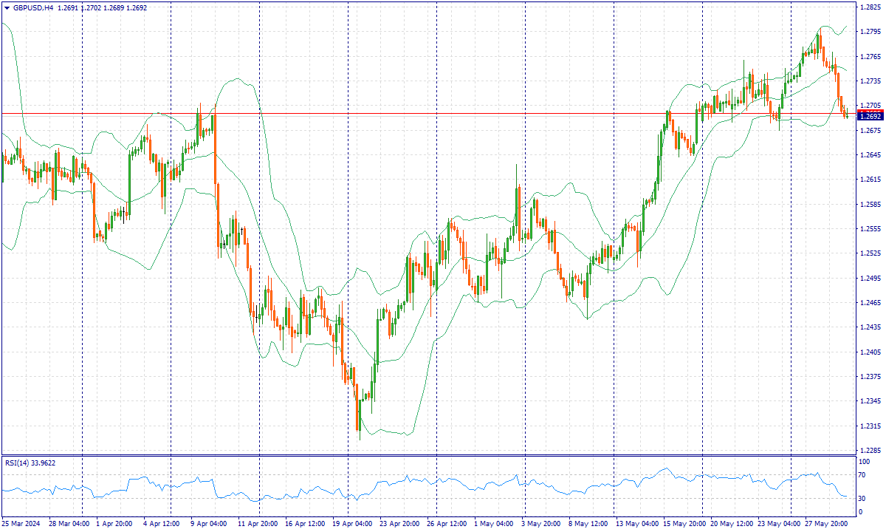Click the 19 Apr 04:00 time label
Viewport: 886px width, 532px height.
pos(351,523)
